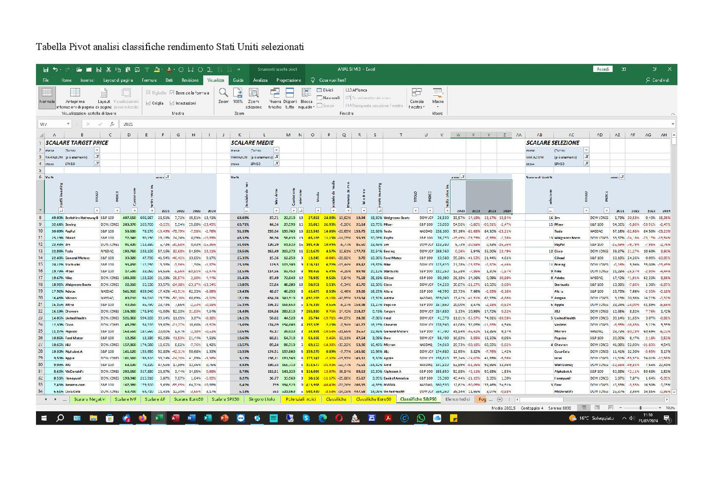Click the Dividi window split button
Screen dimensions: 713x504
325,90
